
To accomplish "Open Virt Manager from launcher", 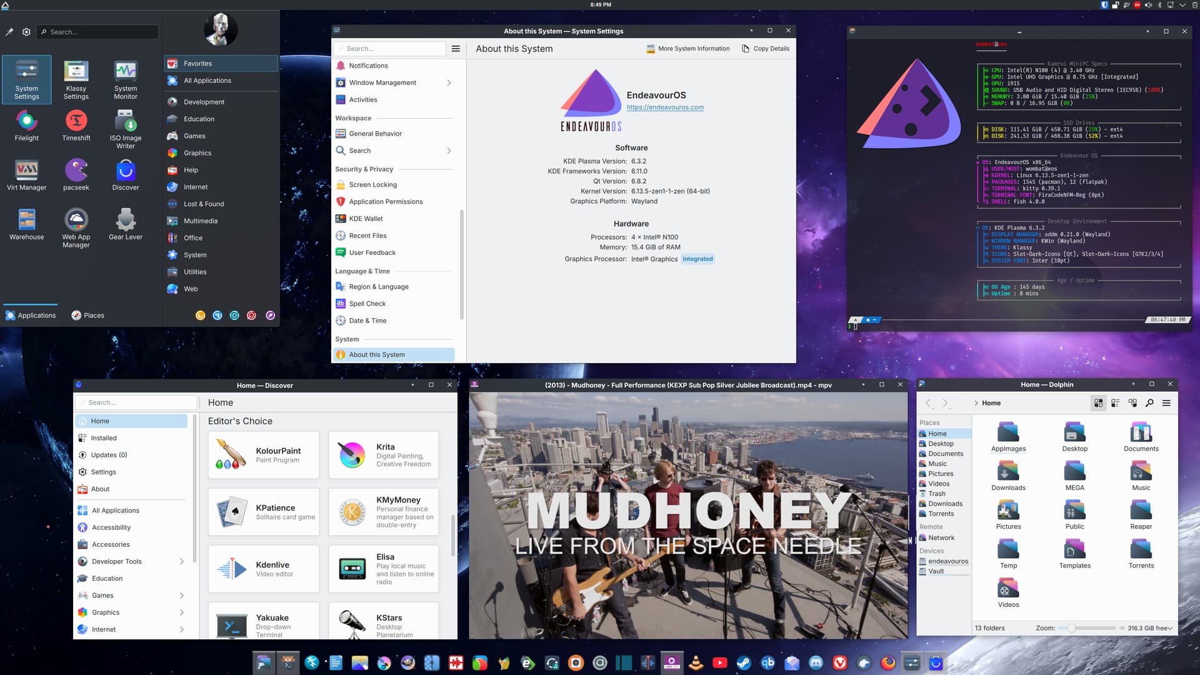I will (26, 174).
